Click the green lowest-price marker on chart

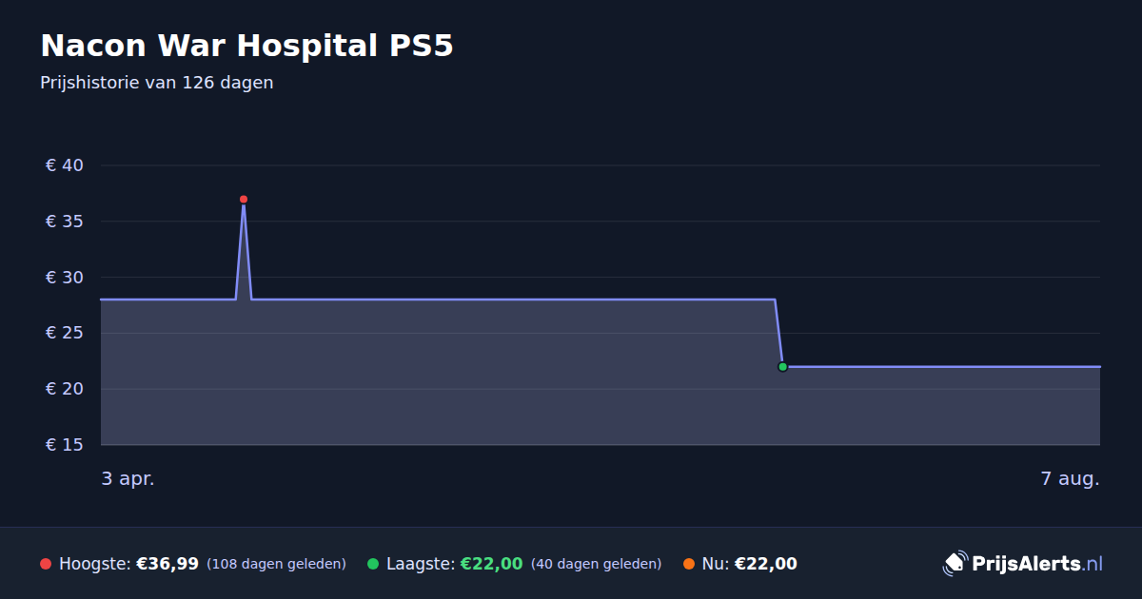[782, 367]
